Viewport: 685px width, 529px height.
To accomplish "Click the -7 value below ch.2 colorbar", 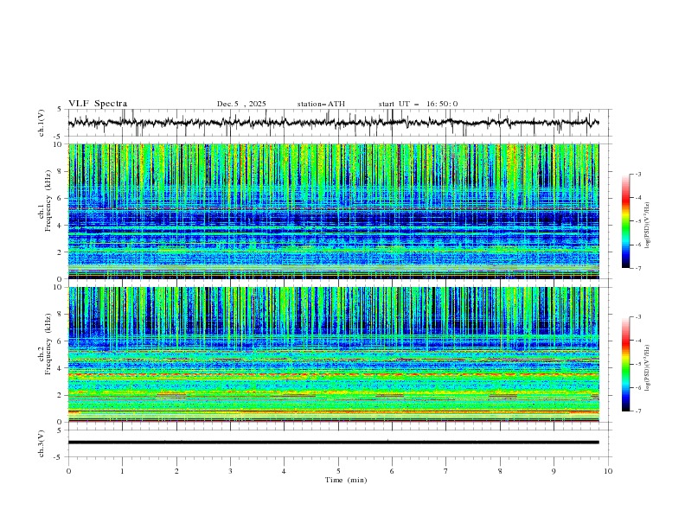I will click(x=637, y=411).
